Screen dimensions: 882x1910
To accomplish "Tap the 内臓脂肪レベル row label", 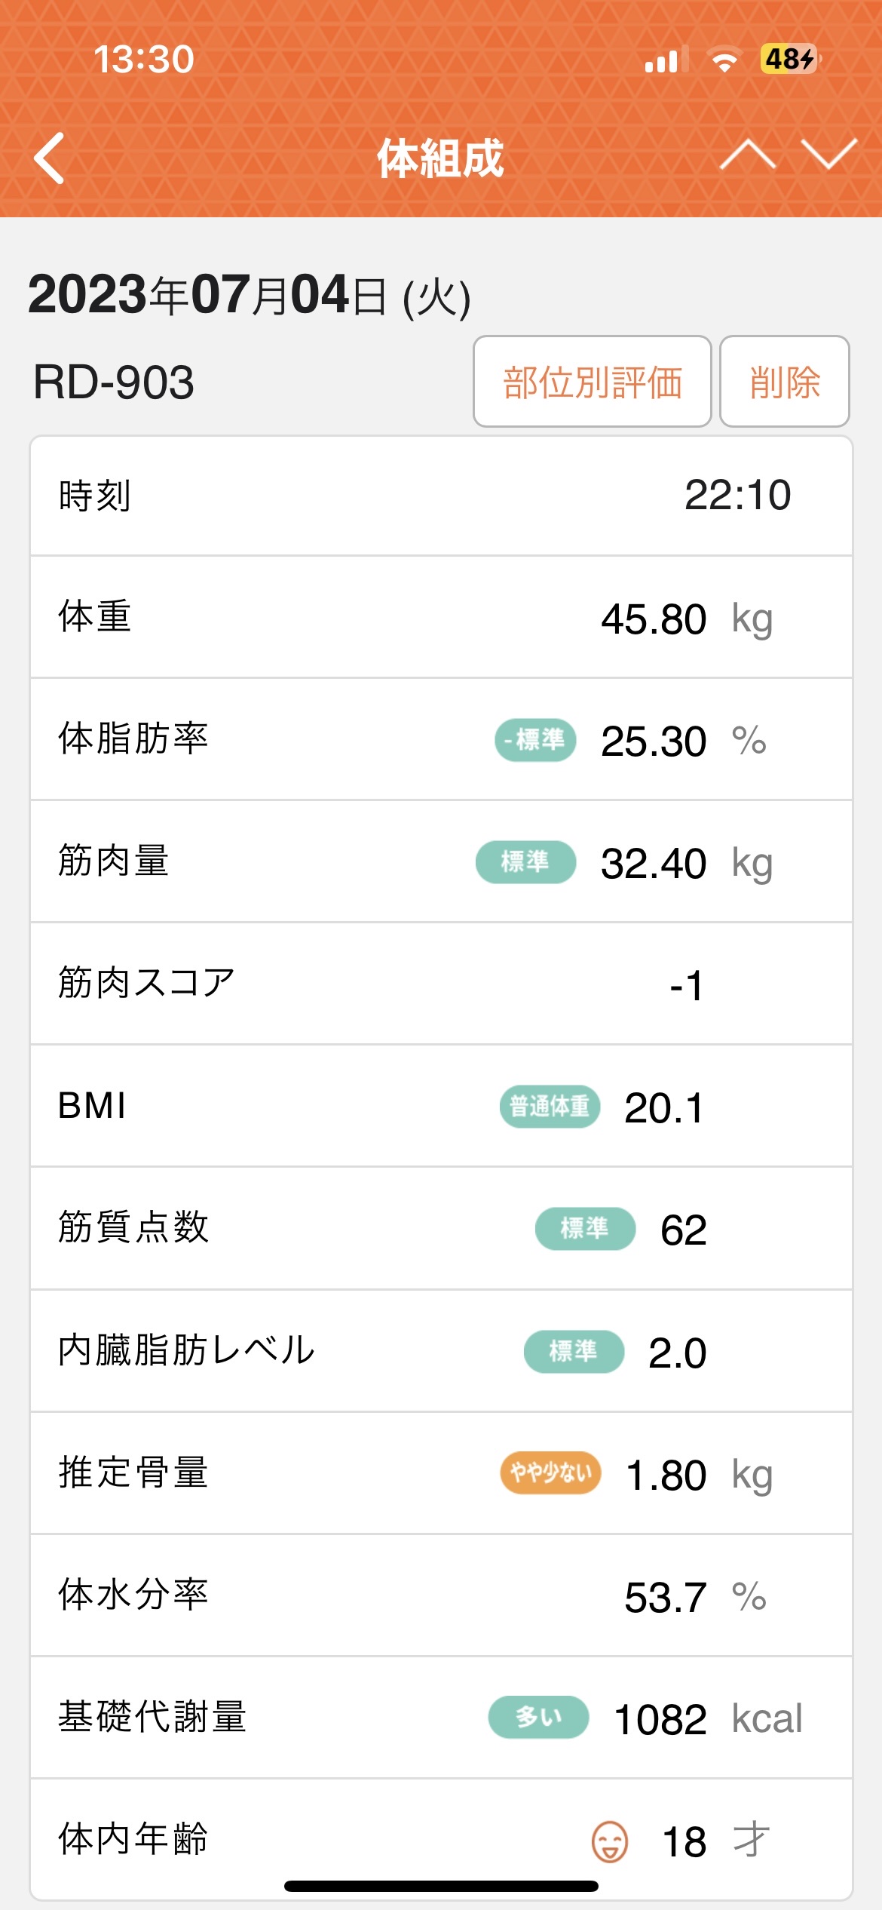I will (186, 1350).
